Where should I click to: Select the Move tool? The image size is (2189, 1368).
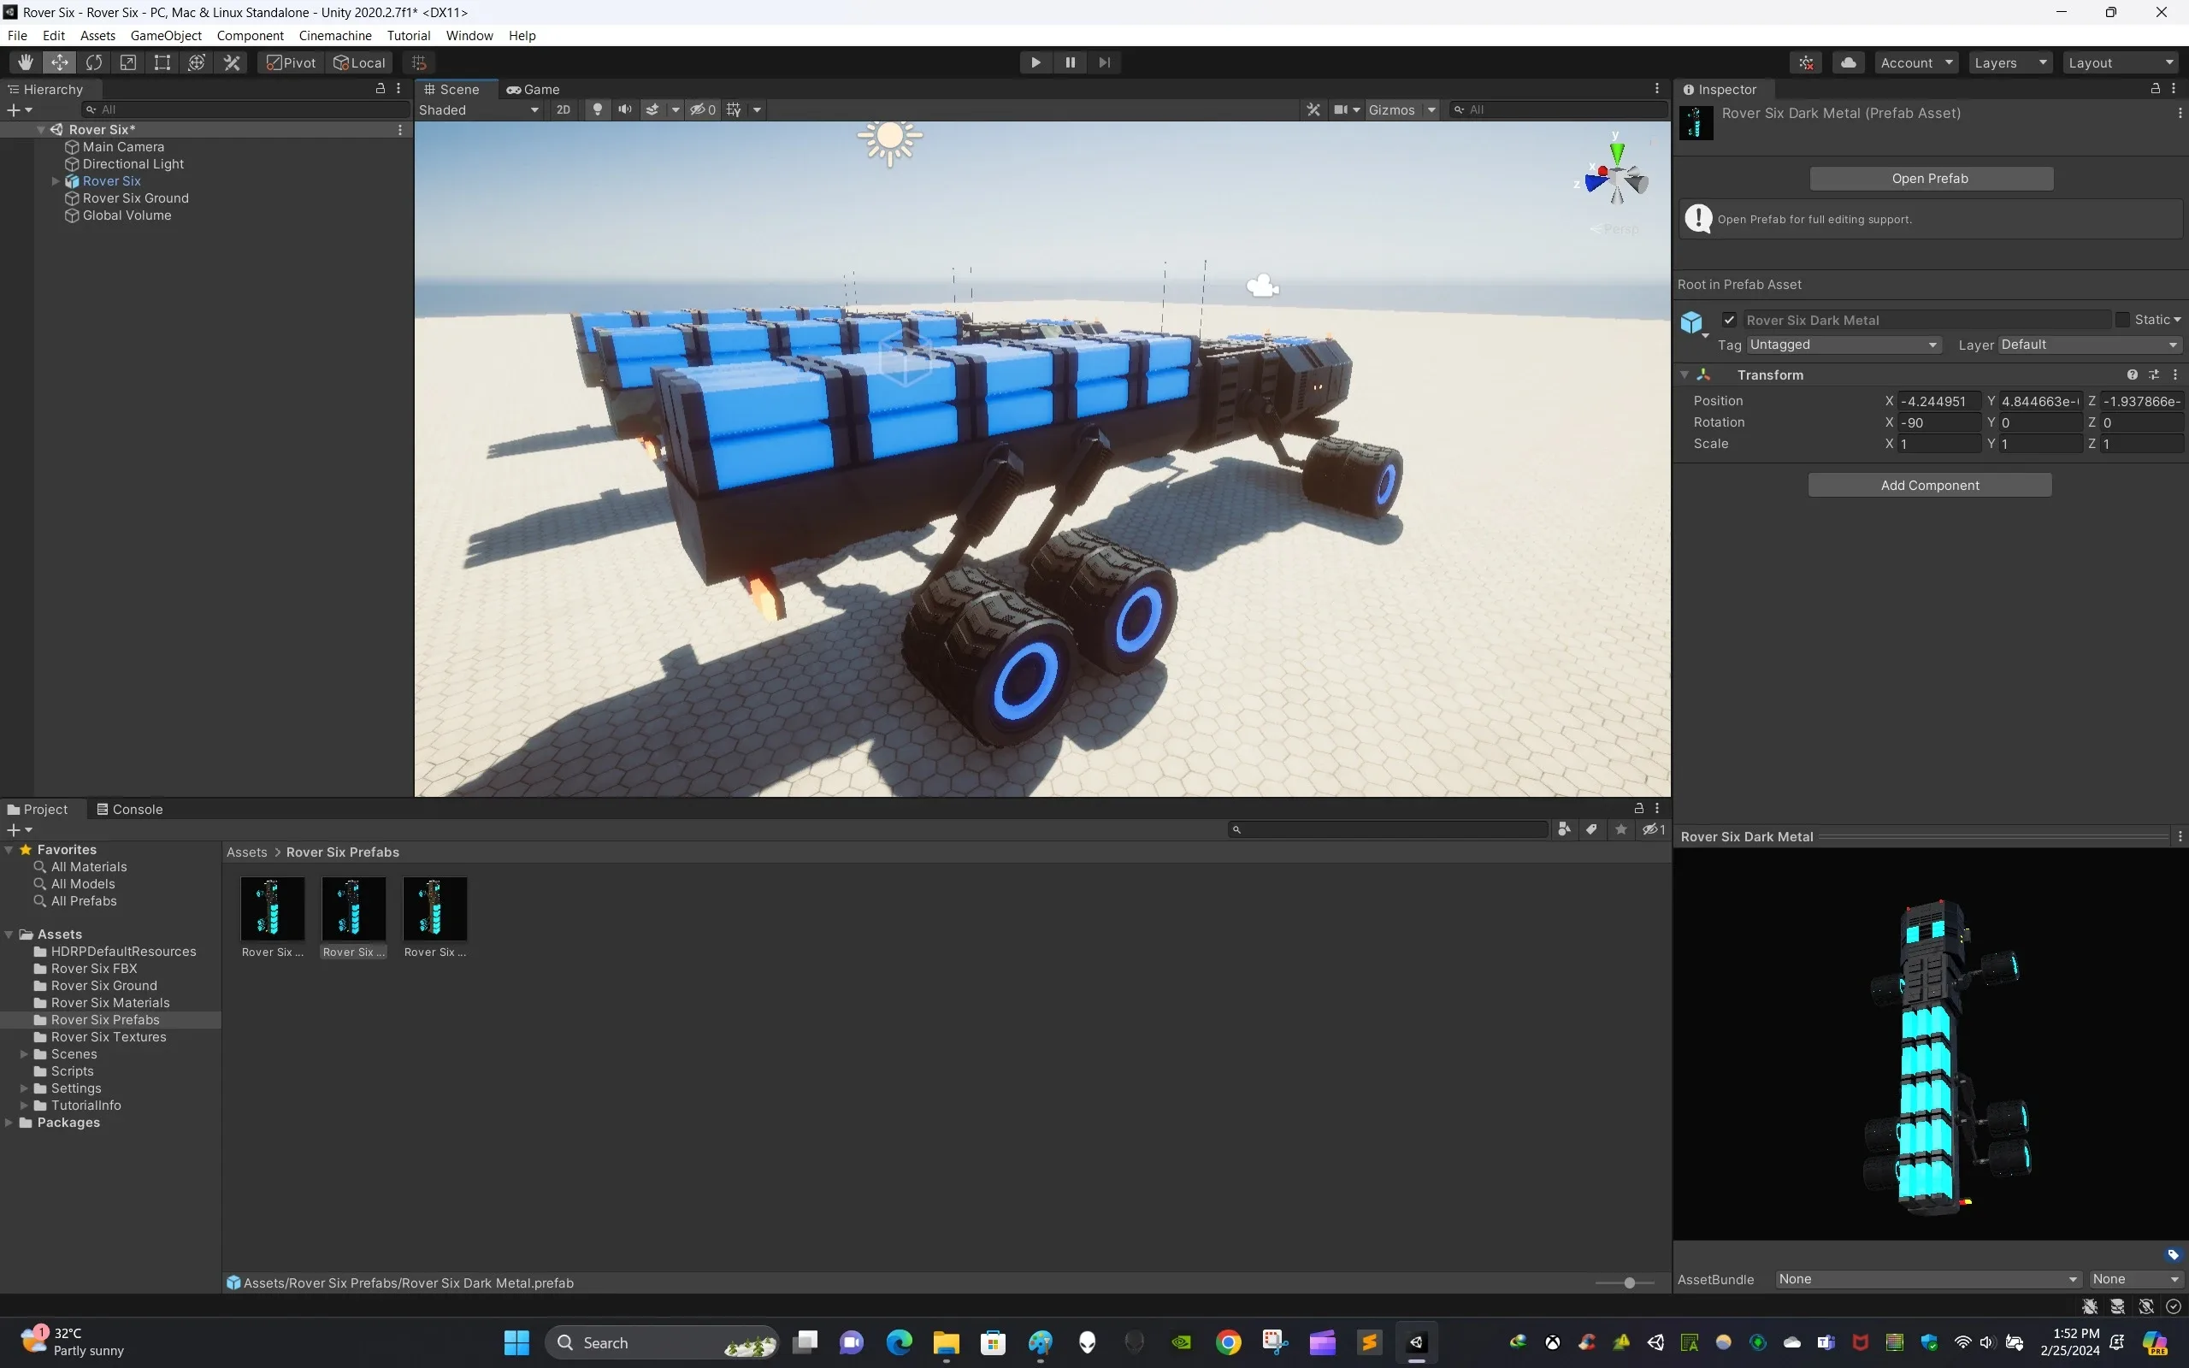pyautogui.click(x=60, y=62)
